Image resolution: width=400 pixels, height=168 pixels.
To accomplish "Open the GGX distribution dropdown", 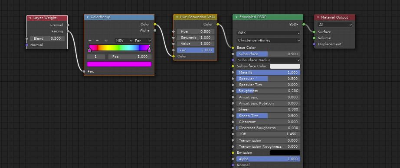I will [x=269, y=33].
